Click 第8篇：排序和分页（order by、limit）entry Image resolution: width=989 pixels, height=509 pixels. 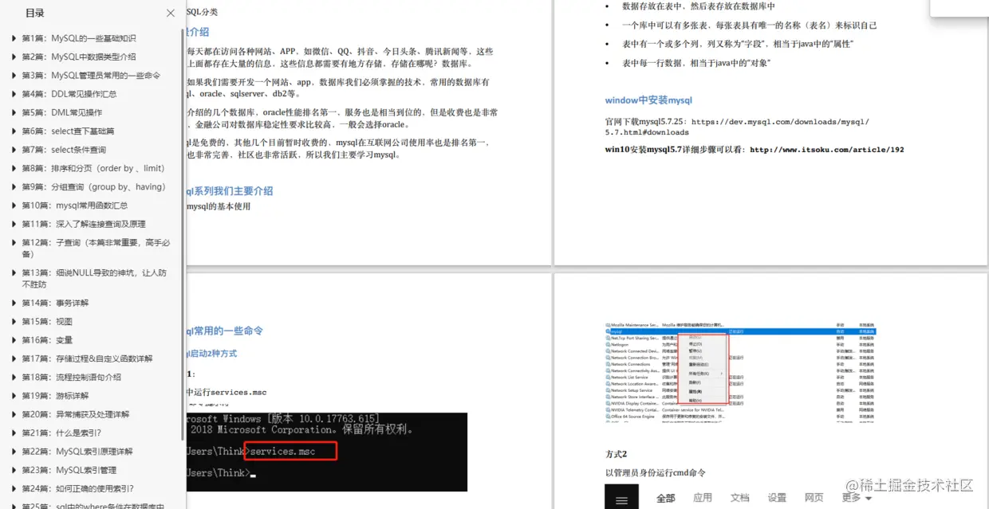click(93, 168)
